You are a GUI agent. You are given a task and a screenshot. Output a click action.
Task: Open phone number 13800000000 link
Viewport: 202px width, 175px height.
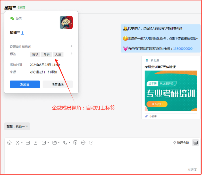coord(183,49)
